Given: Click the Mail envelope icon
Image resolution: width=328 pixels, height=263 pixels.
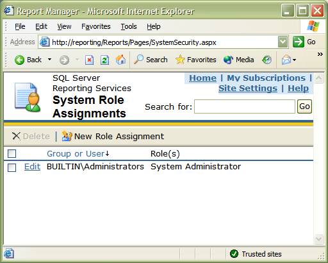Looking at the screenshot, I should (x=286, y=60).
